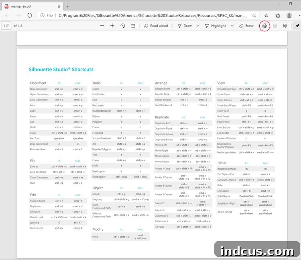
Task: Select the Highlight tool
Action: coord(215,26)
